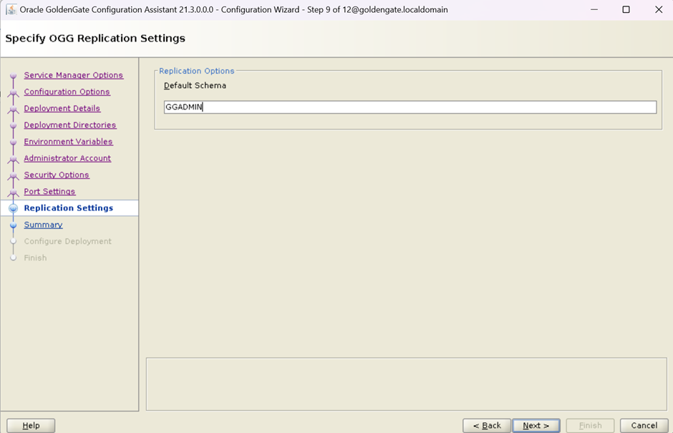Click the Security Options step node icon
Viewport: 673px width, 433px height.
13,175
